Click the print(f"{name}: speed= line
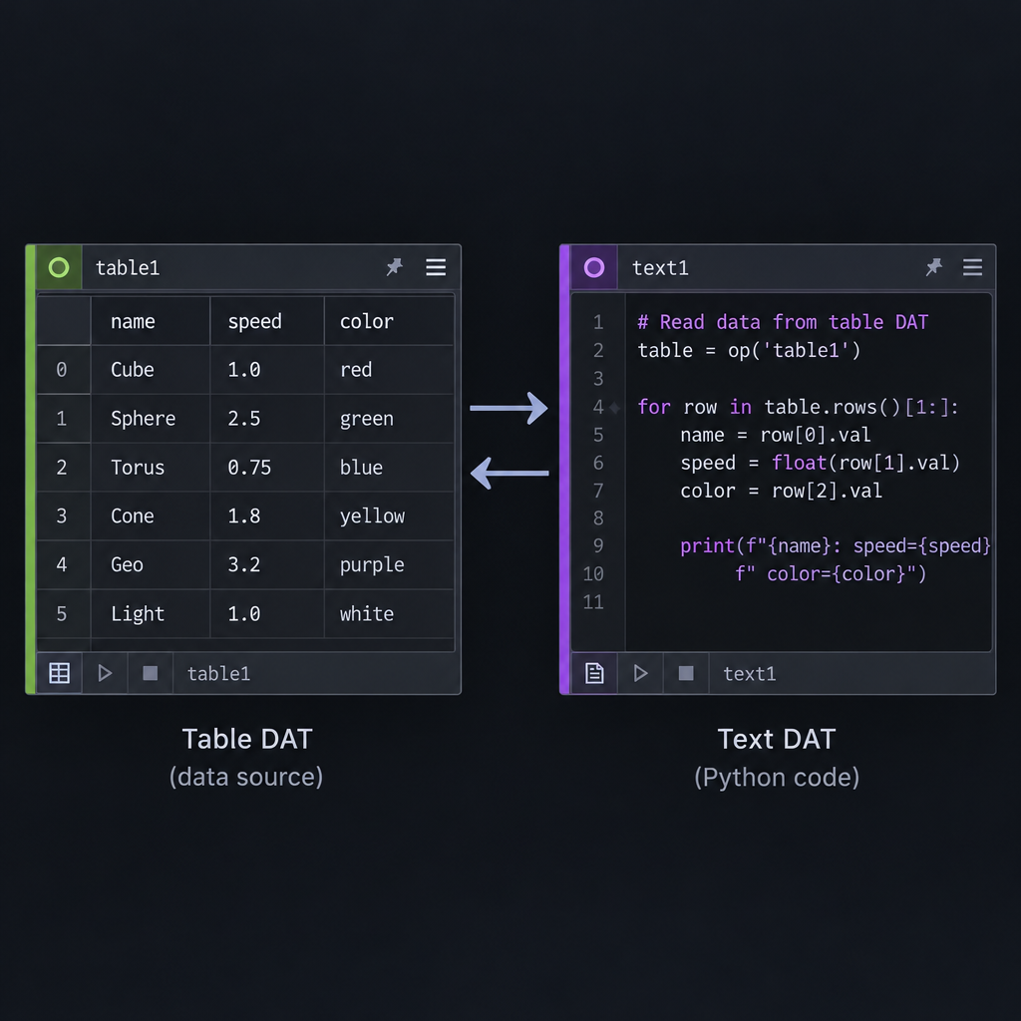Image resolution: width=1021 pixels, height=1021 pixels. pyautogui.click(x=836, y=546)
